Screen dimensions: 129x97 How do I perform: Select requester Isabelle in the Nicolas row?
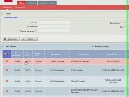57,70
